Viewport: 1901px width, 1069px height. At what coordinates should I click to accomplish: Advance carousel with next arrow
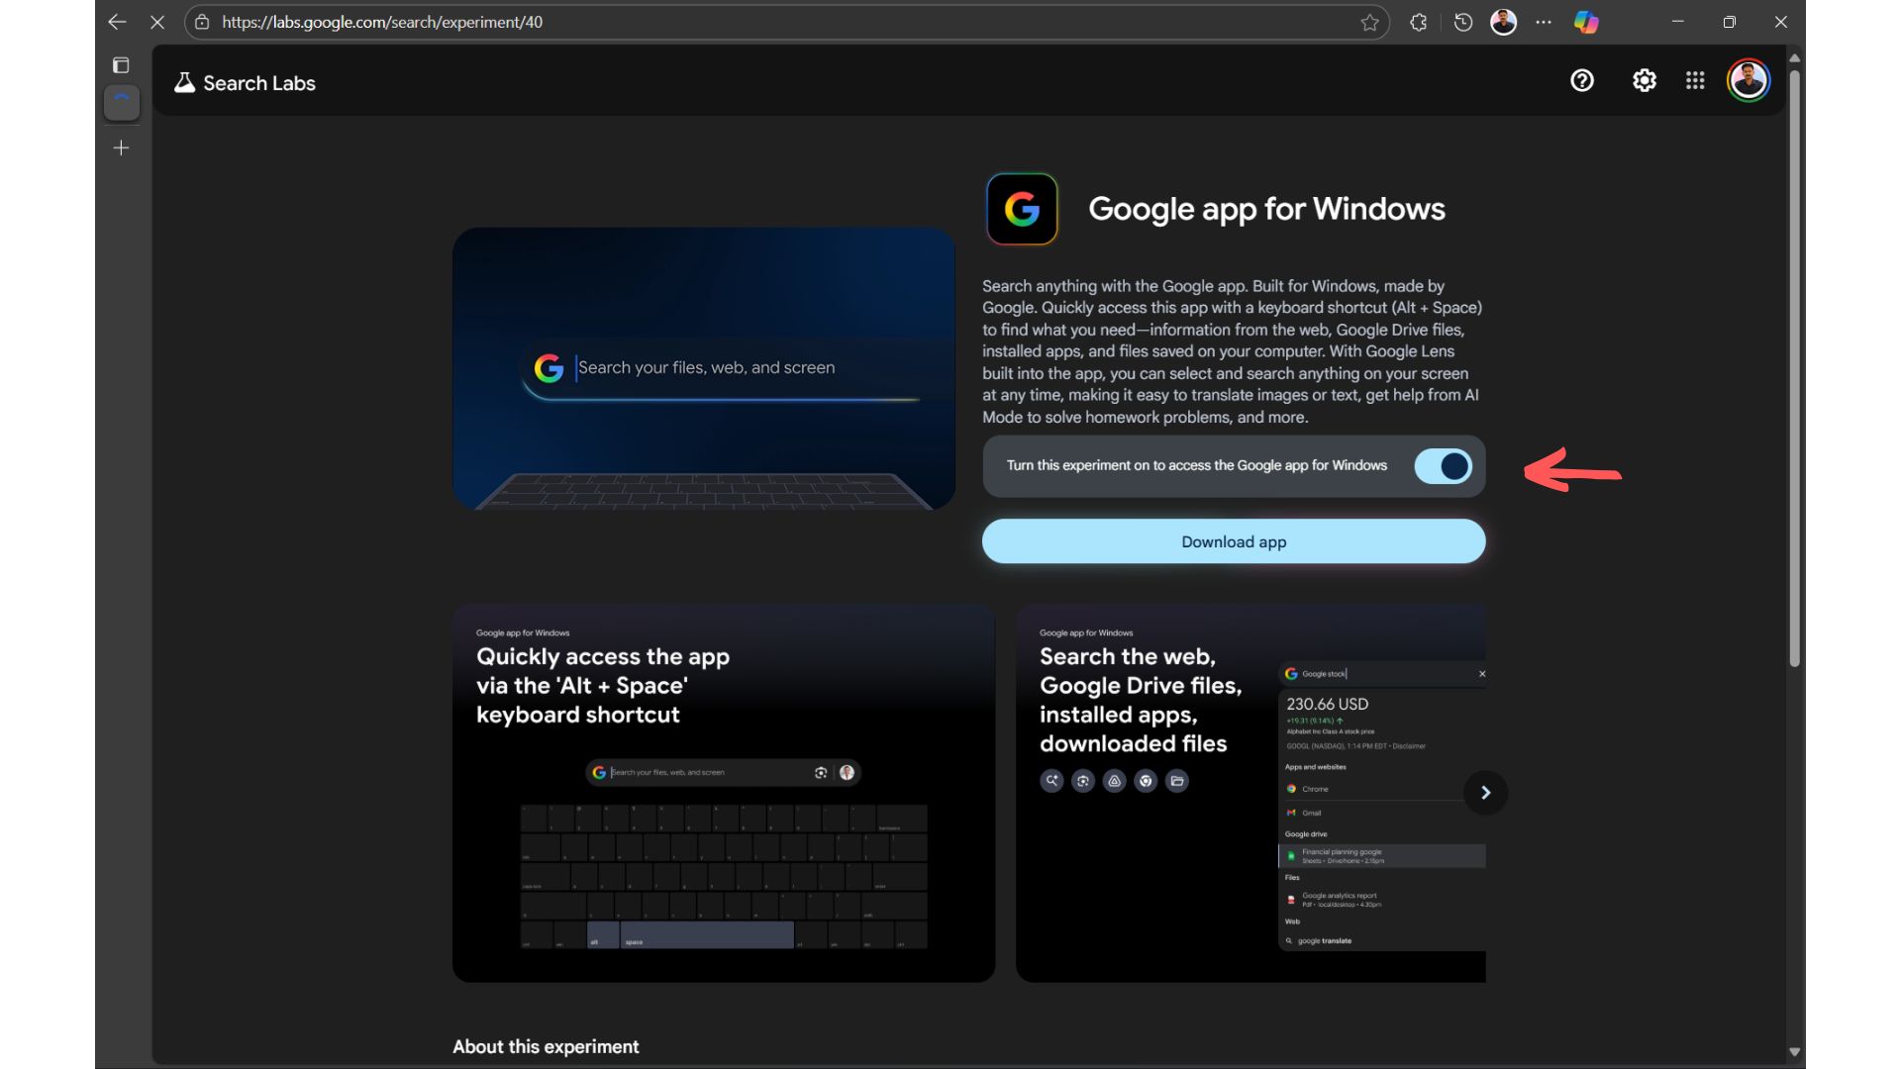tap(1485, 792)
